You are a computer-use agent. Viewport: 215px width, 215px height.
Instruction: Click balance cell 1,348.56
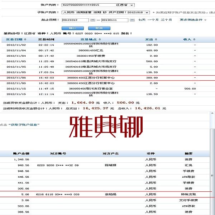click(x=21, y=159)
